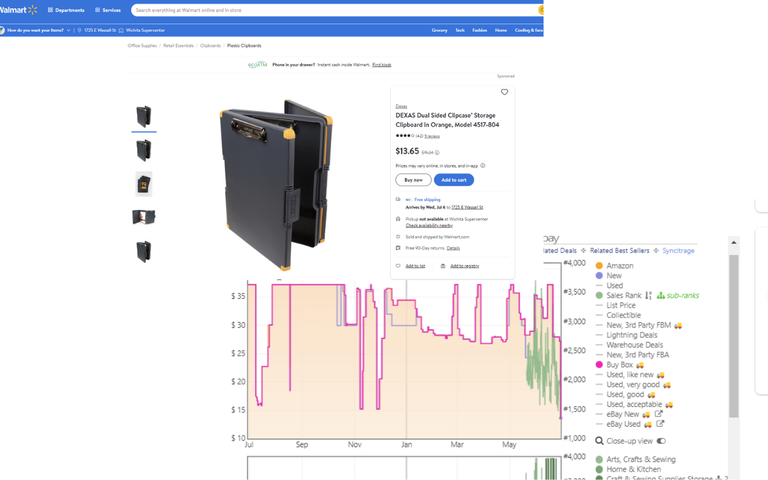Toggle the New price series

coord(608,276)
